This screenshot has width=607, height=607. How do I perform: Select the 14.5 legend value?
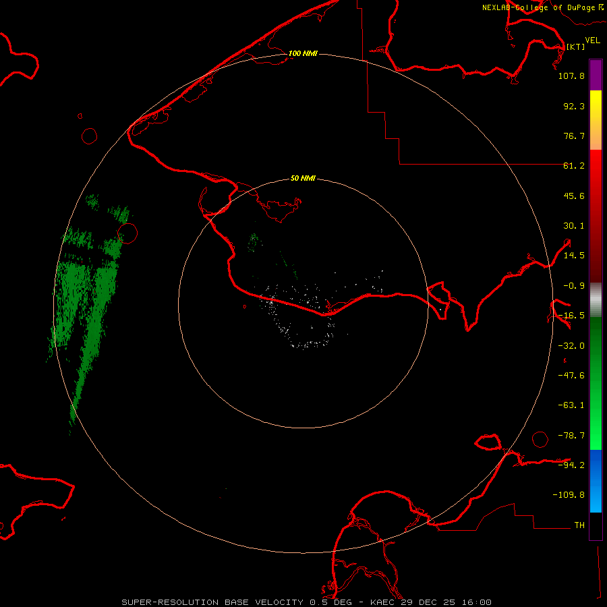pos(574,256)
